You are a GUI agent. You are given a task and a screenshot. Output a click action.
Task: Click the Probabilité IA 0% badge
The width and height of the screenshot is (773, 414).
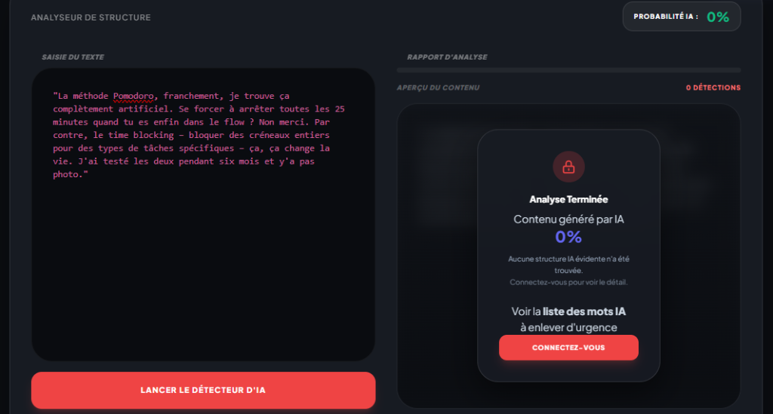coord(682,17)
